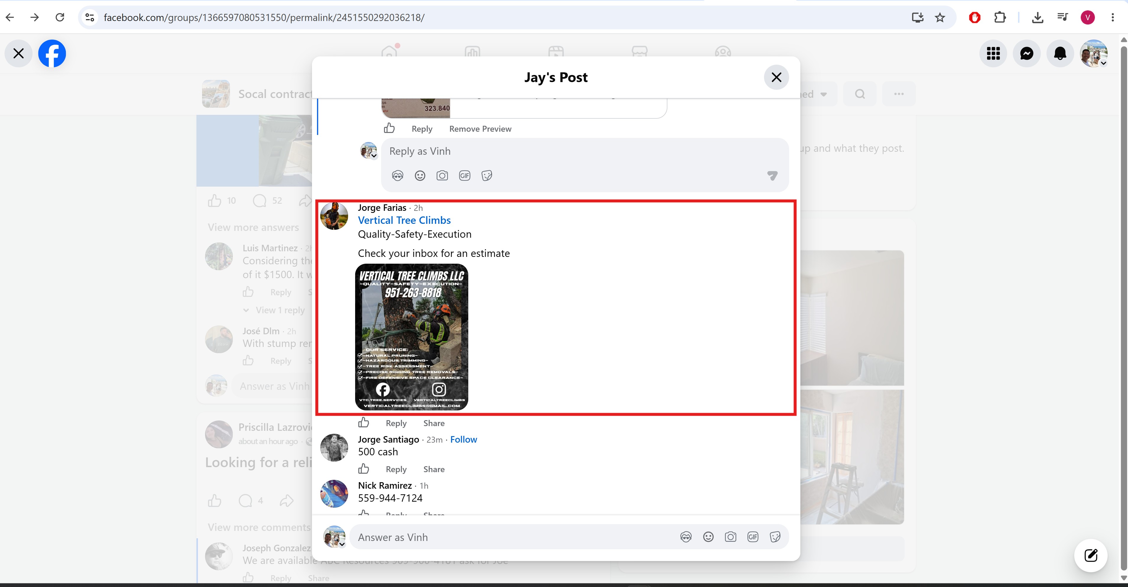Viewport: 1128px width, 587px height.
Task: Share Jorge Farias's comment
Action: 433,423
